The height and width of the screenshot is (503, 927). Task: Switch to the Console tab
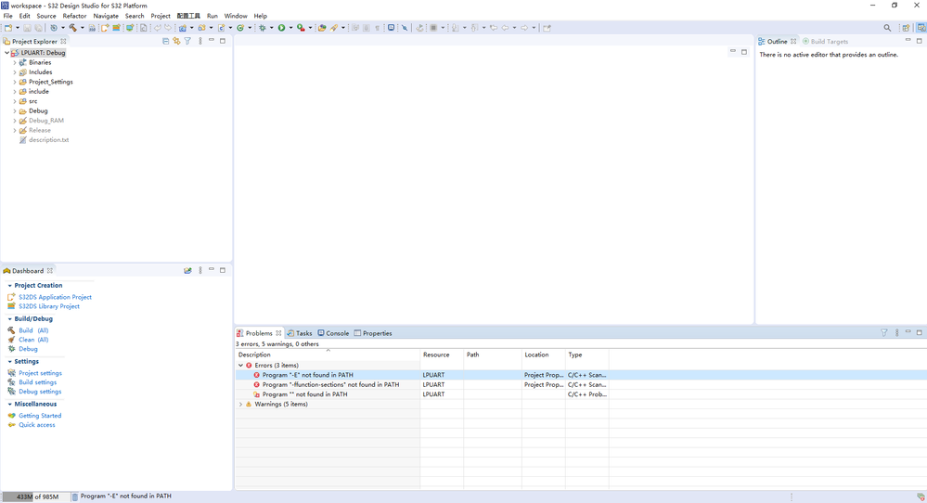333,333
